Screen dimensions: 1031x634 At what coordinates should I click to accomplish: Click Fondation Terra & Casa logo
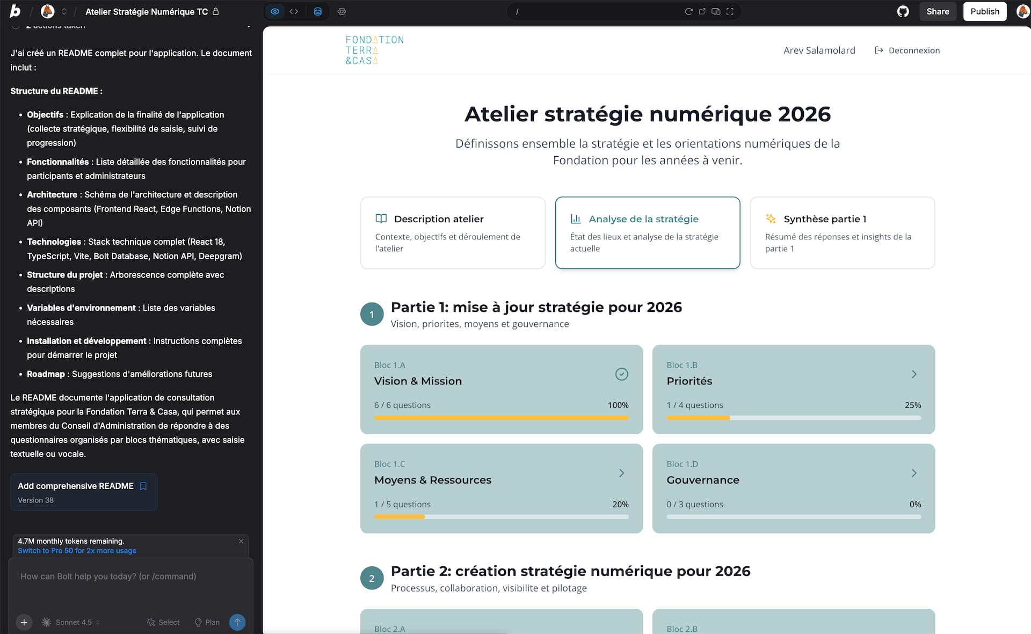[374, 50]
